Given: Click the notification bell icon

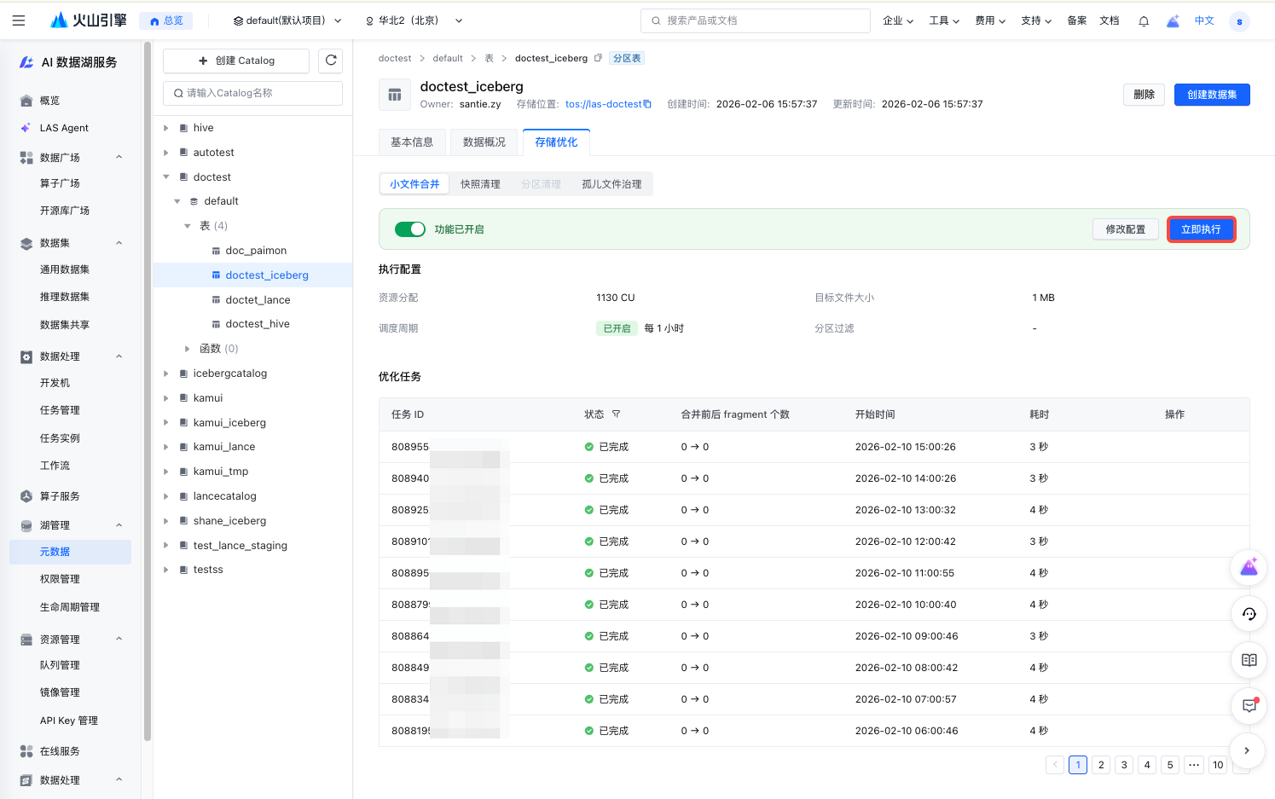Looking at the screenshot, I should click(1144, 21).
